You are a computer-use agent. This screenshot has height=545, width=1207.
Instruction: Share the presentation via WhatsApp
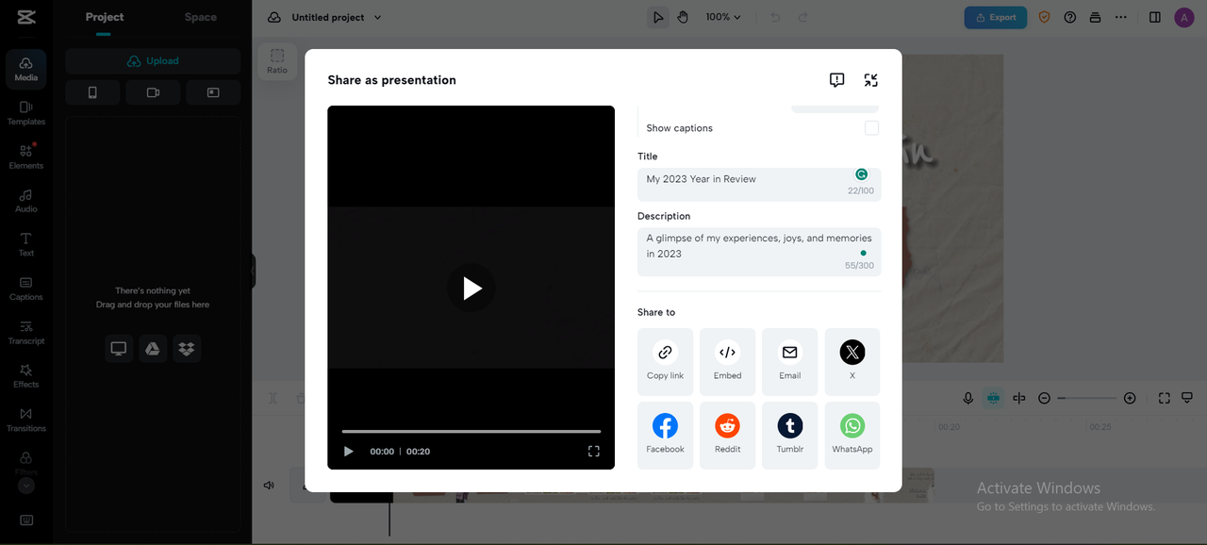(852, 435)
